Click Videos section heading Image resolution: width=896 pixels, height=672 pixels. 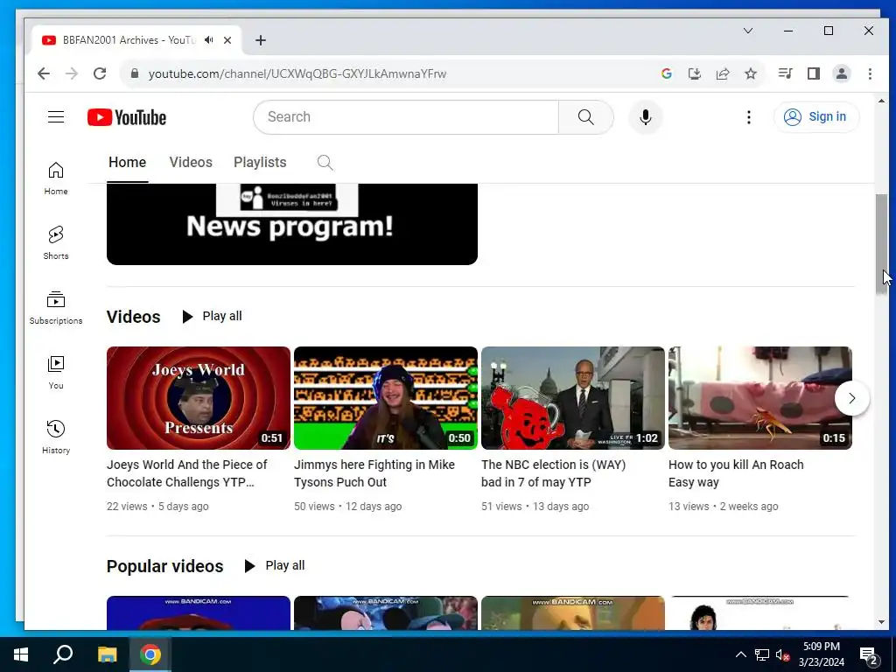[133, 317]
